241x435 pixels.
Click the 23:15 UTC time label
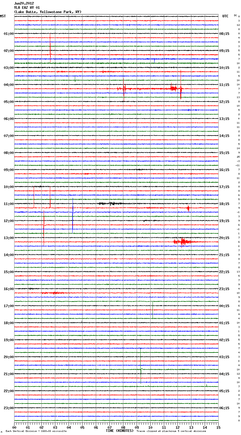click(x=224, y=289)
